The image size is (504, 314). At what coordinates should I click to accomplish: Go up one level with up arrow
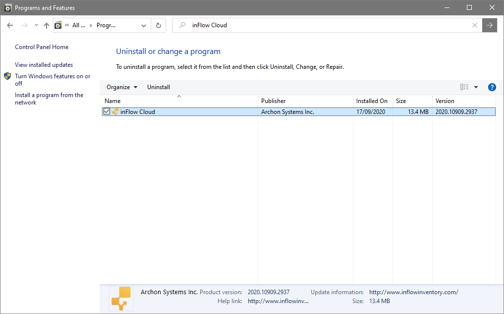pyautogui.click(x=47, y=25)
